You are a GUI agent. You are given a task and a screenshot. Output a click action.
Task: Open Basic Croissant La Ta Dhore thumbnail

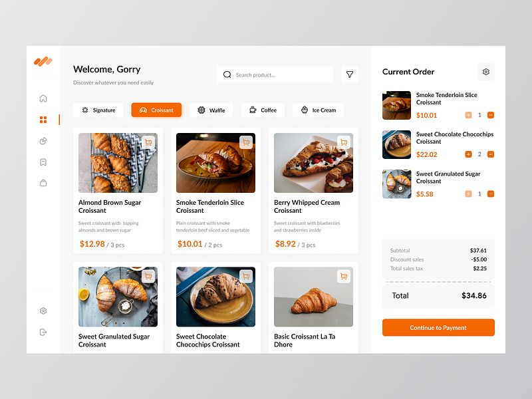pos(313,297)
